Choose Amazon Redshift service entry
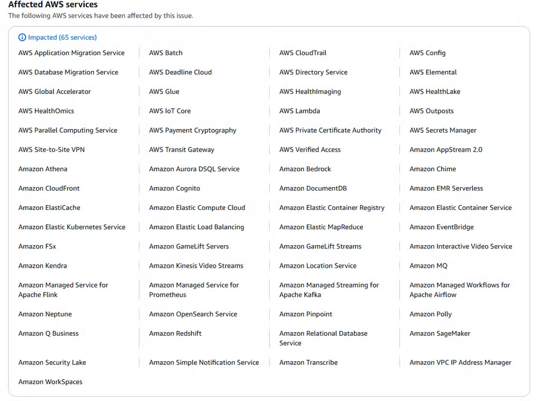 pyautogui.click(x=175, y=334)
